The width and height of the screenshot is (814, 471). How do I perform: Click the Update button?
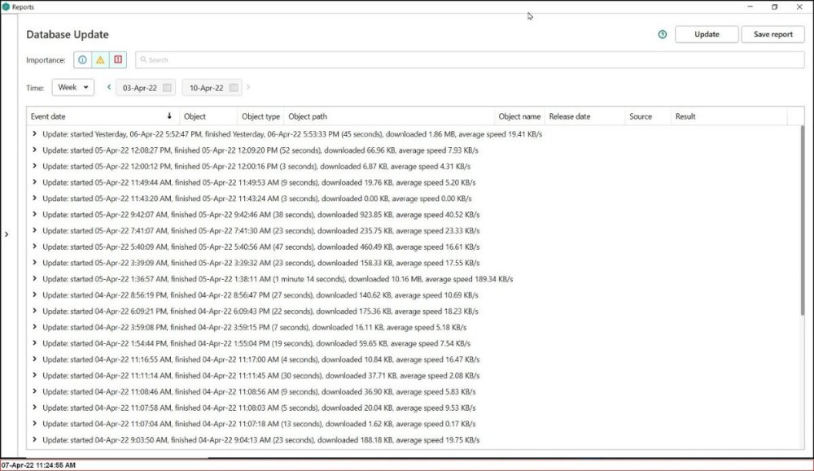[x=707, y=34]
